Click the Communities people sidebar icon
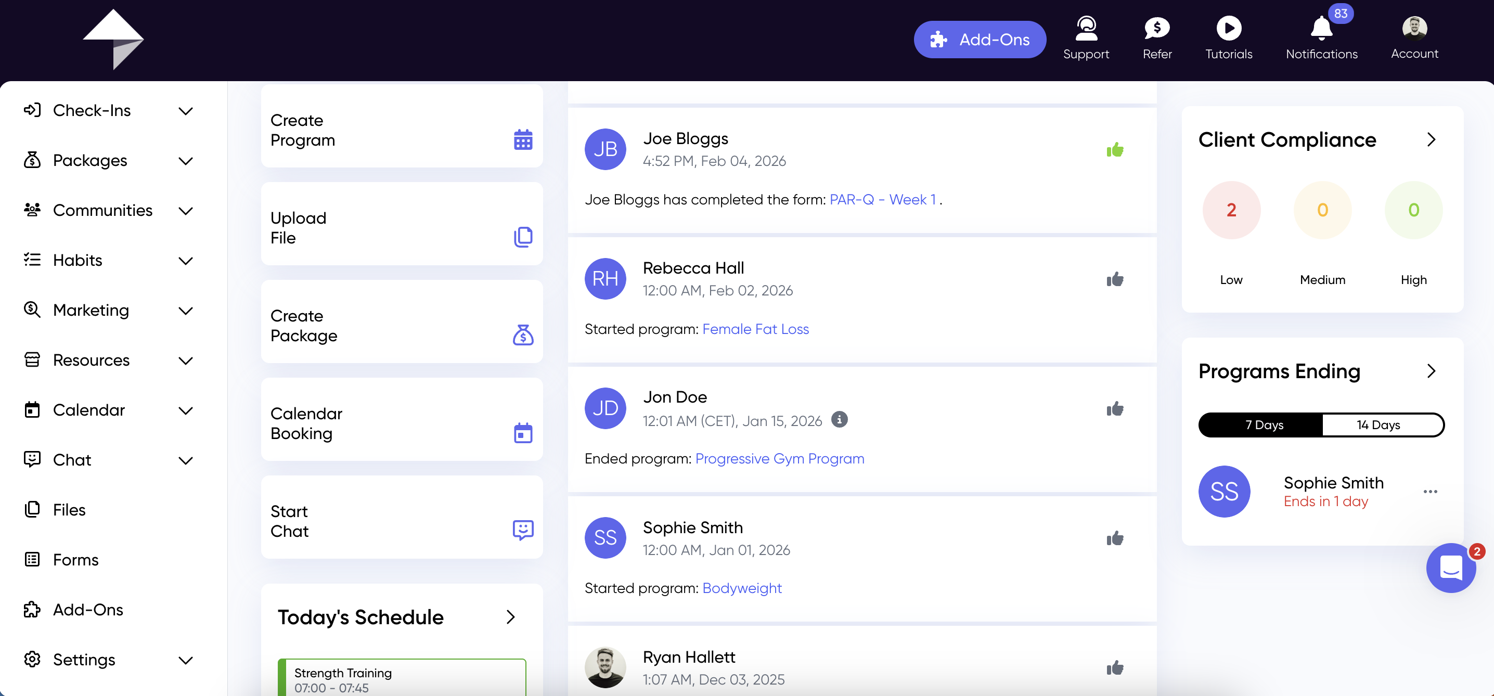This screenshot has height=696, width=1494. tap(32, 210)
